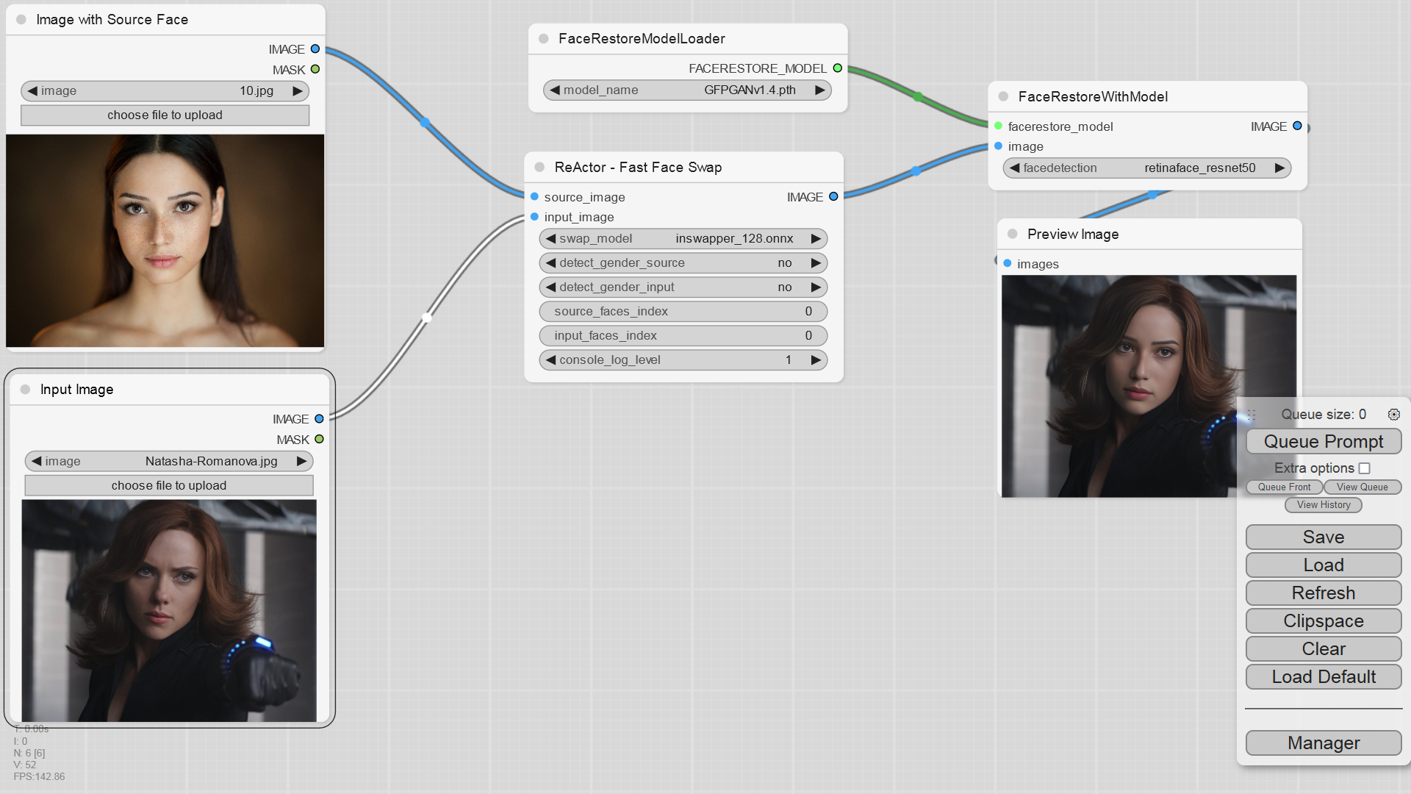Viewport: 1411px width, 794px height.
Task: Open the settings gear next to Queue size
Action: coord(1394,414)
